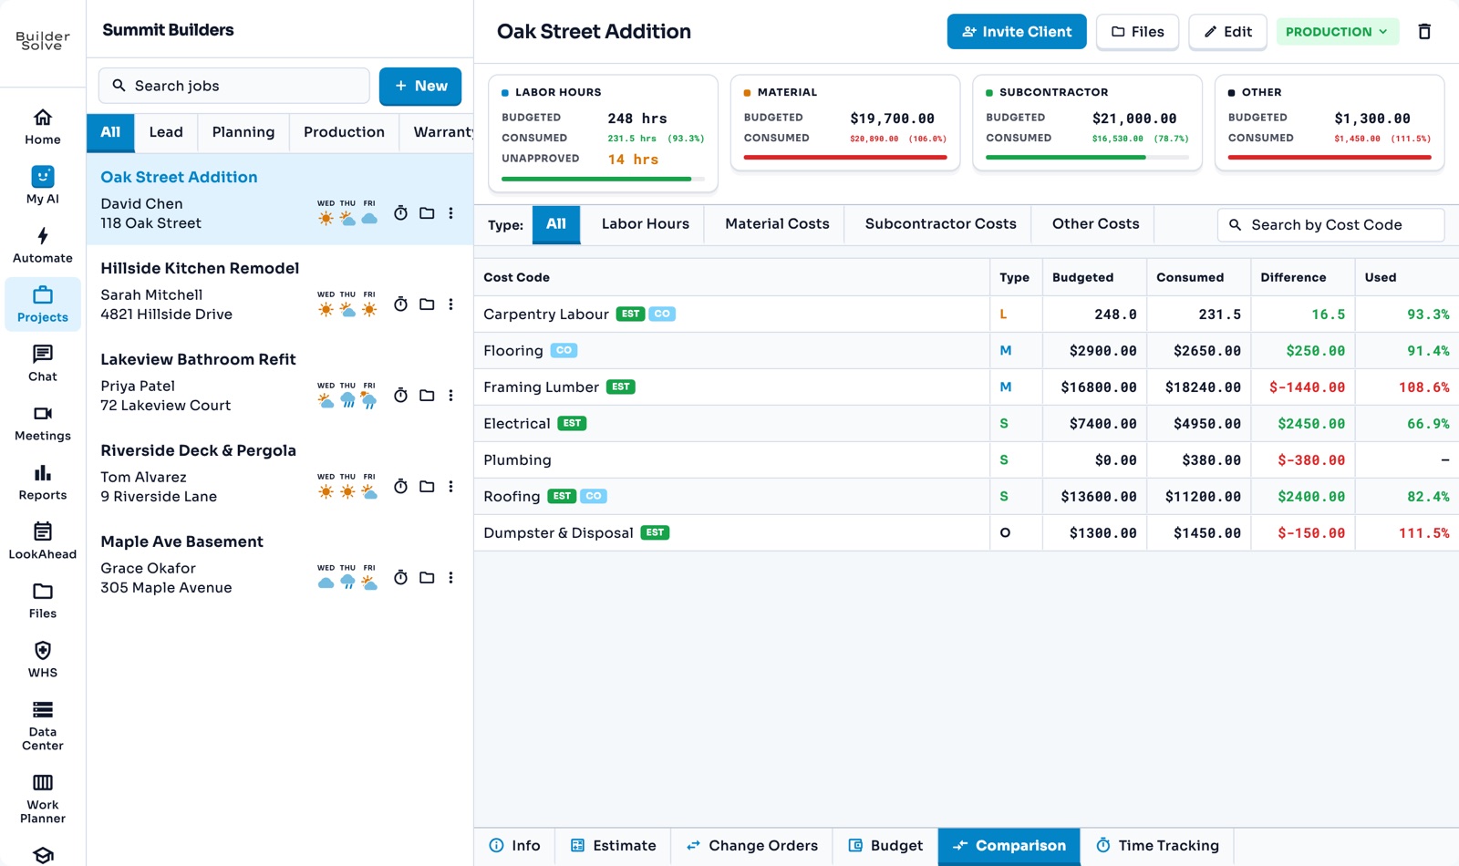
Task: Filter jobs by Production stage
Action: pos(344,132)
